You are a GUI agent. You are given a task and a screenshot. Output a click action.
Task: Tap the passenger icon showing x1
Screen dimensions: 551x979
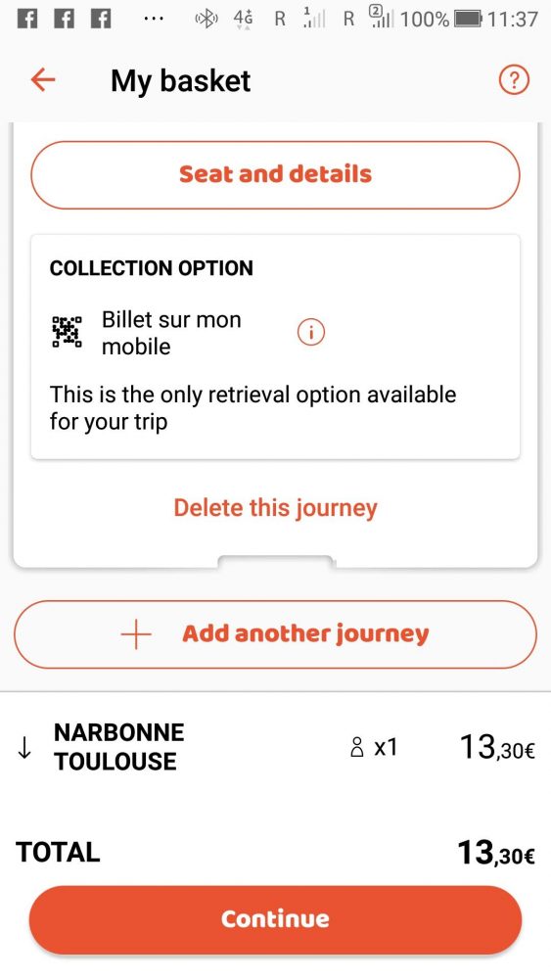tap(357, 747)
